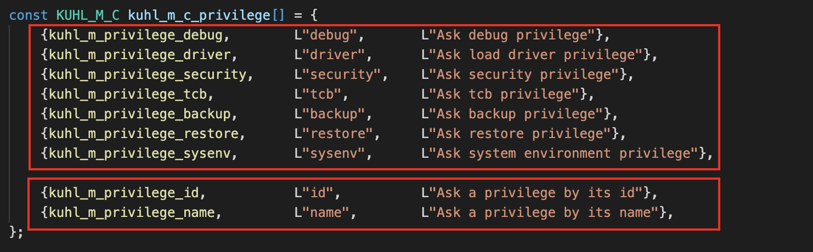
Task: Click the kuhl_m_privilege_id identifier
Action: click(x=123, y=193)
